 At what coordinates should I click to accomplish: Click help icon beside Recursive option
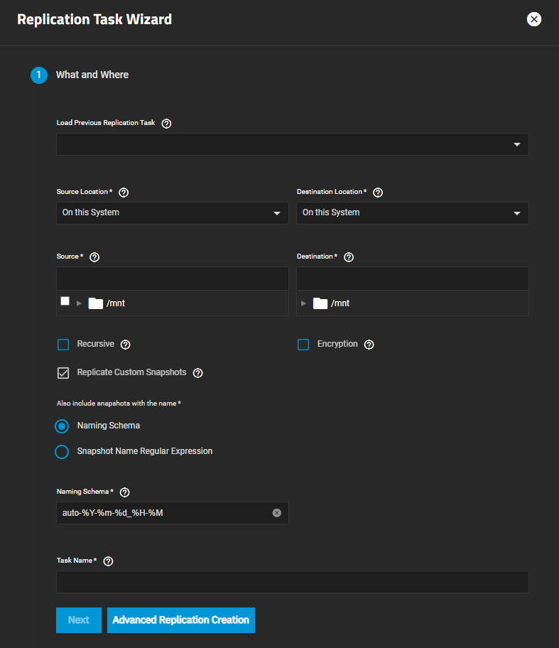click(125, 345)
